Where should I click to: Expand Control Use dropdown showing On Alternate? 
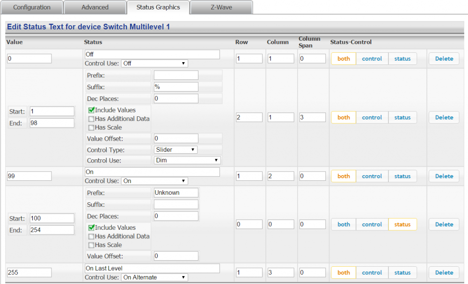tap(154, 277)
